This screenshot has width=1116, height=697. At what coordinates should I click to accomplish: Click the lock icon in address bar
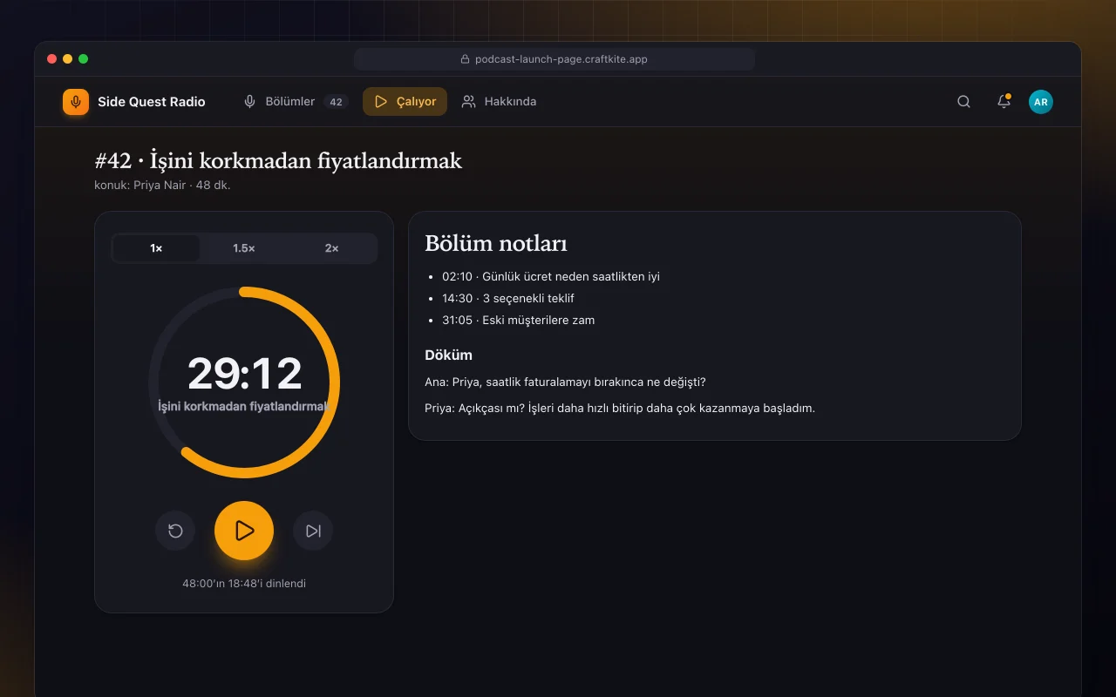[x=466, y=59]
